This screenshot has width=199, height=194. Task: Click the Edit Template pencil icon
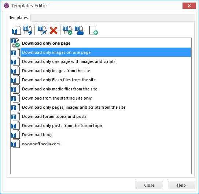point(42,30)
